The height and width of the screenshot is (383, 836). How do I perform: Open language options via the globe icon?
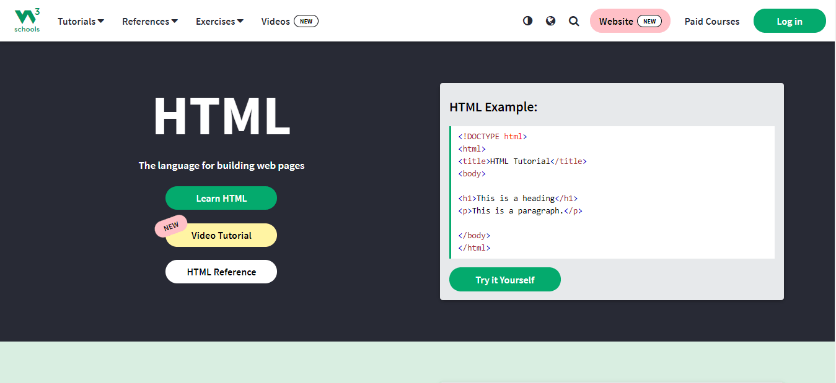tap(550, 20)
